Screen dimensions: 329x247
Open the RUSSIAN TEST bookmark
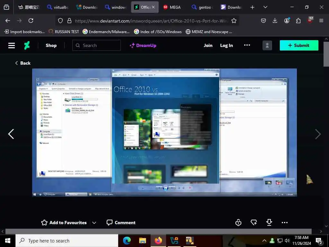point(64,32)
